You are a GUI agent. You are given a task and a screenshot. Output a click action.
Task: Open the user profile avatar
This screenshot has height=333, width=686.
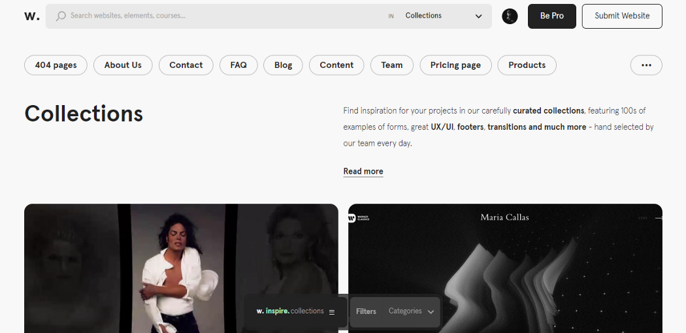510,16
